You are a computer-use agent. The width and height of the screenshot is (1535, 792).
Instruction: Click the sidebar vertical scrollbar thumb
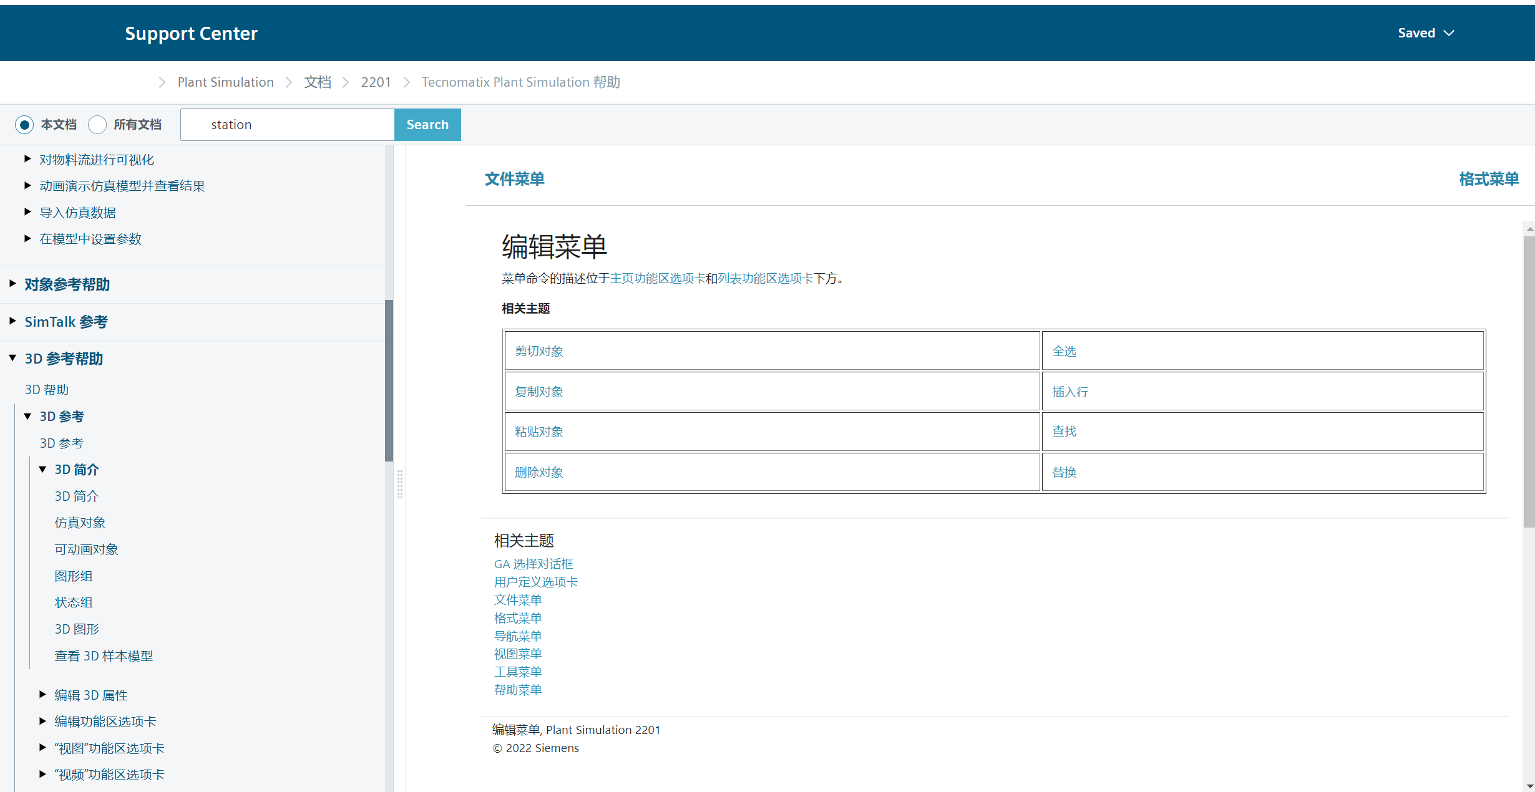click(389, 380)
